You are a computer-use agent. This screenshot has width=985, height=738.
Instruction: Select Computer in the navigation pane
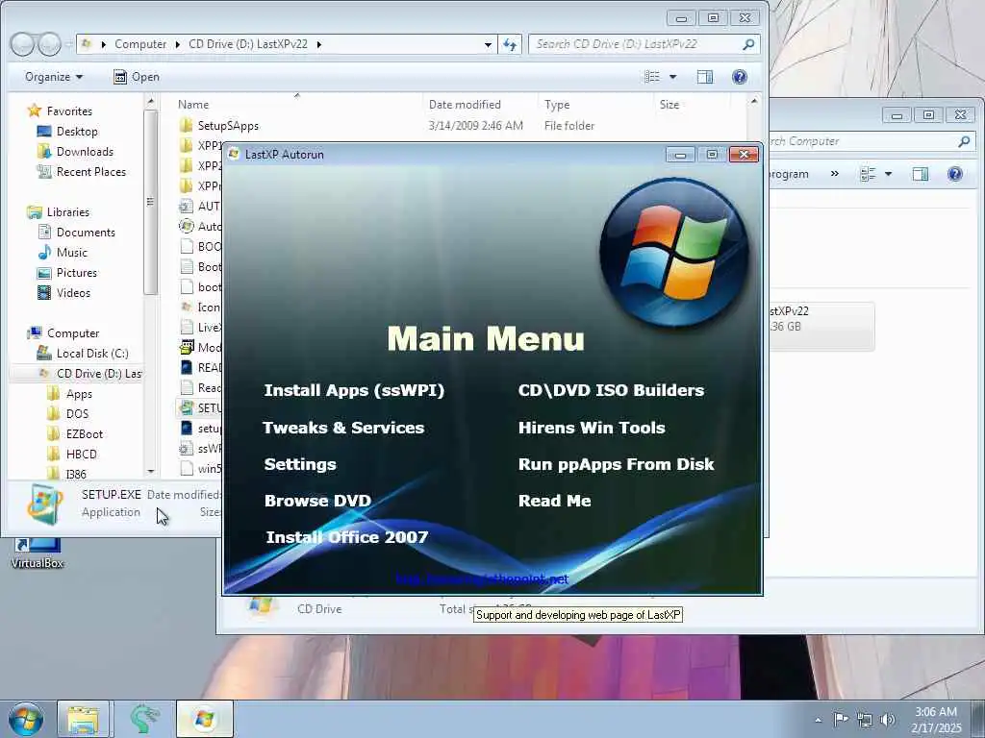point(73,333)
